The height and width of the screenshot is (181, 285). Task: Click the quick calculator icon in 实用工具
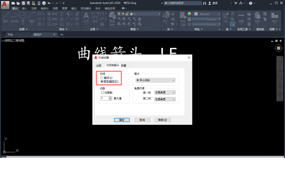click(x=249, y=24)
